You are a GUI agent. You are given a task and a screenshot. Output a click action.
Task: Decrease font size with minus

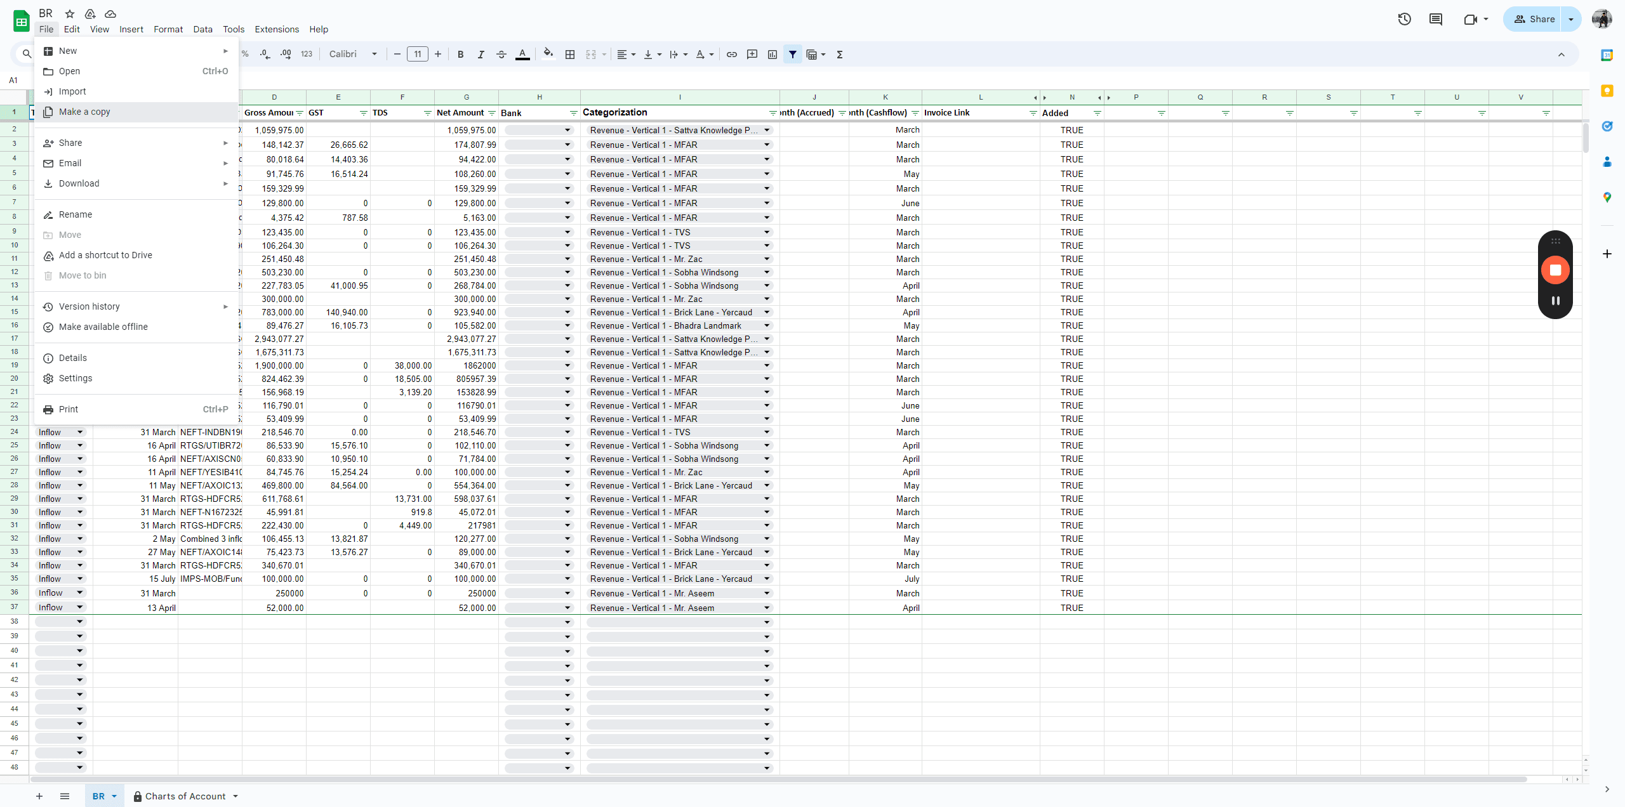pos(397,55)
